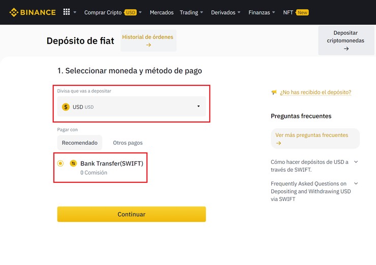Image resolution: width=376 pixels, height=265 pixels.
Task: Go to Depositar criptomonedas
Action: (x=346, y=41)
